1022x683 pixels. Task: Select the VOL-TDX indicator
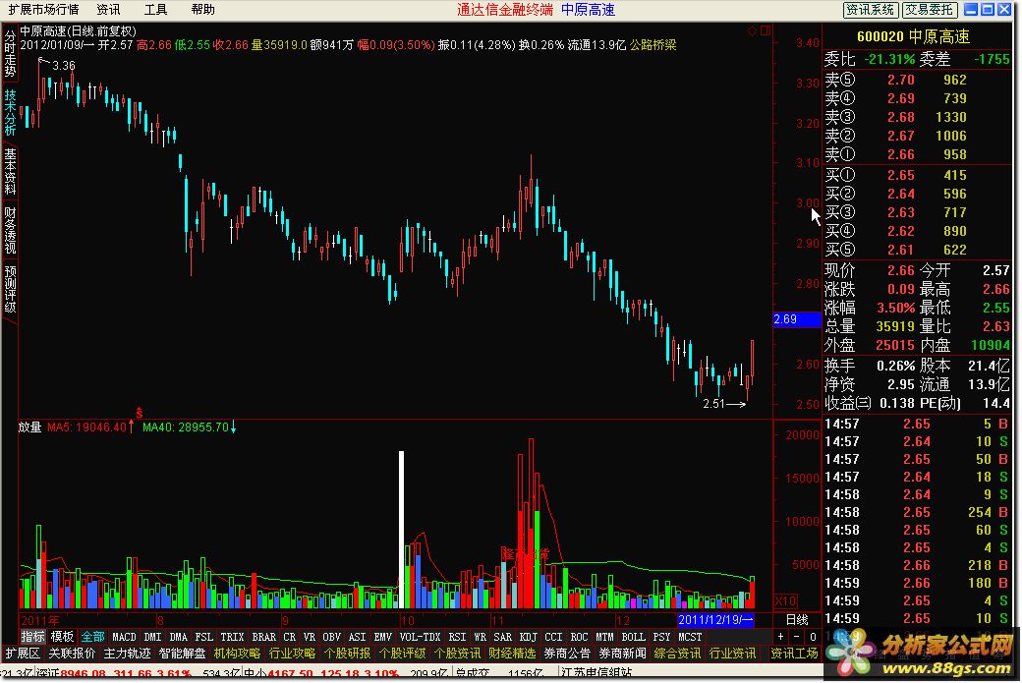(x=420, y=637)
